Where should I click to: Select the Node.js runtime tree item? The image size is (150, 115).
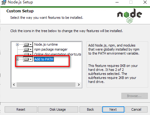[46, 44]
